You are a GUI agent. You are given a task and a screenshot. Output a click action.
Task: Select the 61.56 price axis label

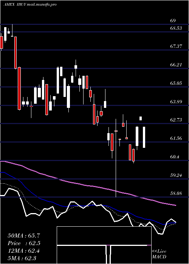176,138
